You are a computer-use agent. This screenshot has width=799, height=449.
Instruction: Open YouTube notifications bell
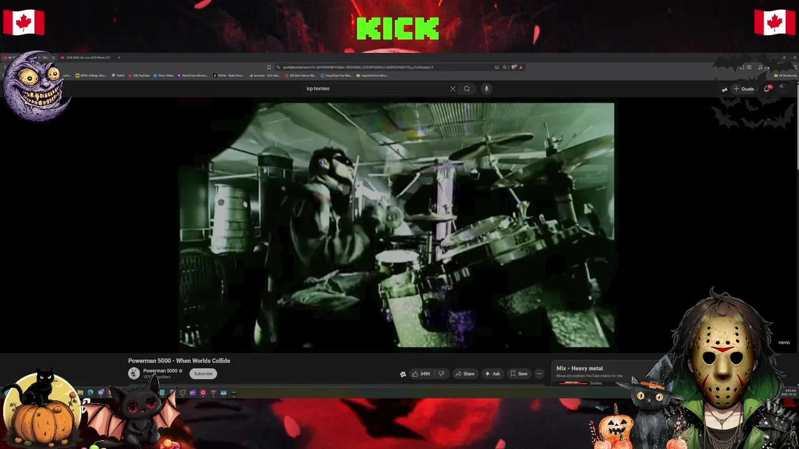pyautogui.click(x=767, y=89)
